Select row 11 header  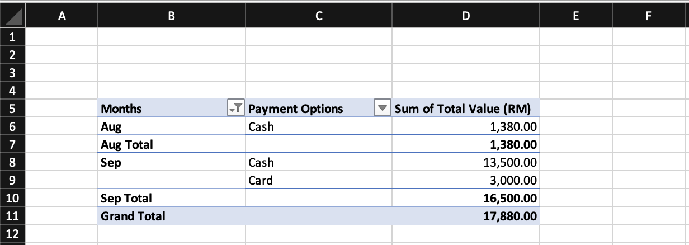12,216
